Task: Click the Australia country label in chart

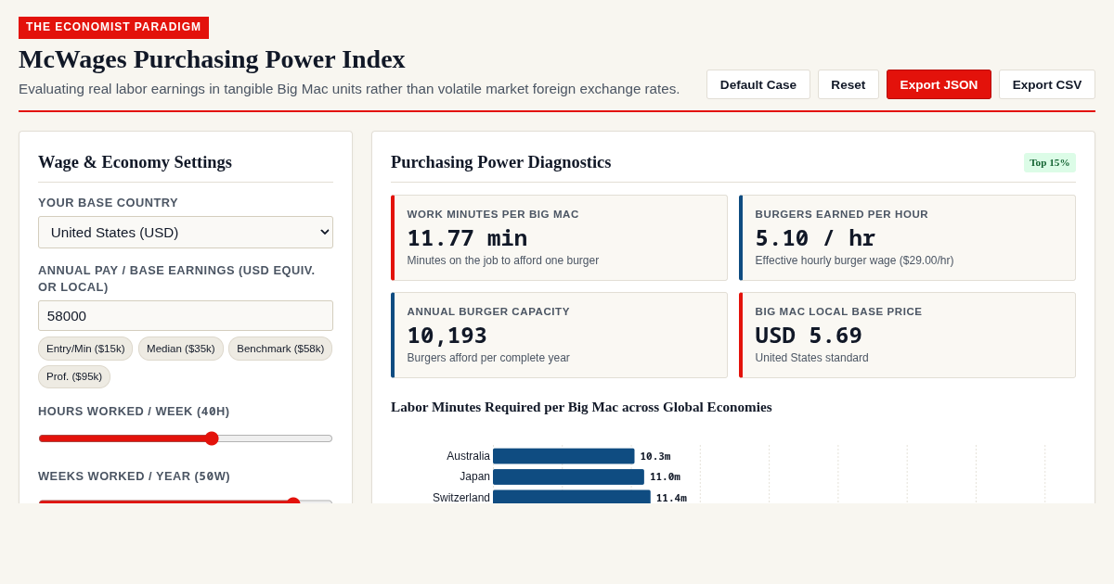Action: [x=468, y=456]
